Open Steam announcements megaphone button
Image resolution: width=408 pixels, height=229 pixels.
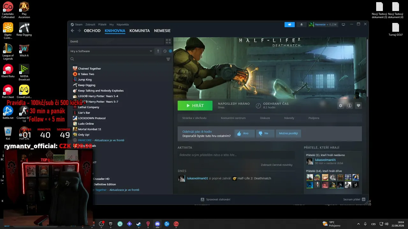[x=290, y=24]
